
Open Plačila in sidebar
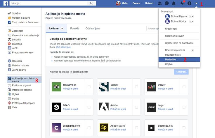[13, 99]
